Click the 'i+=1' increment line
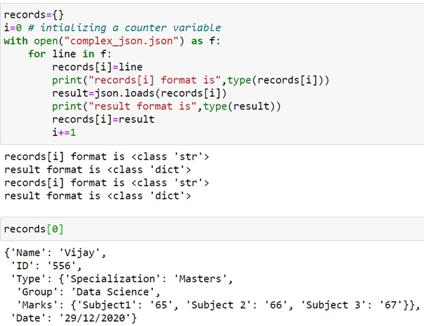This screenshot has width=424, height=326. [x=64, y=132]
